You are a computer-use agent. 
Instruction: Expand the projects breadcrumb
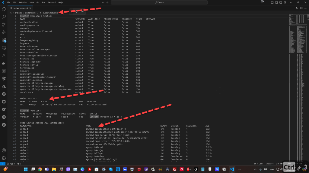pos(18,13)
